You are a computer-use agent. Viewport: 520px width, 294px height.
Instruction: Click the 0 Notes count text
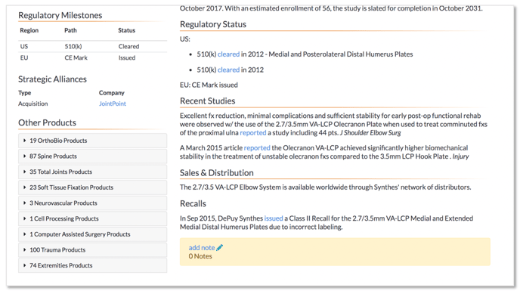click(x=200, y=256)
